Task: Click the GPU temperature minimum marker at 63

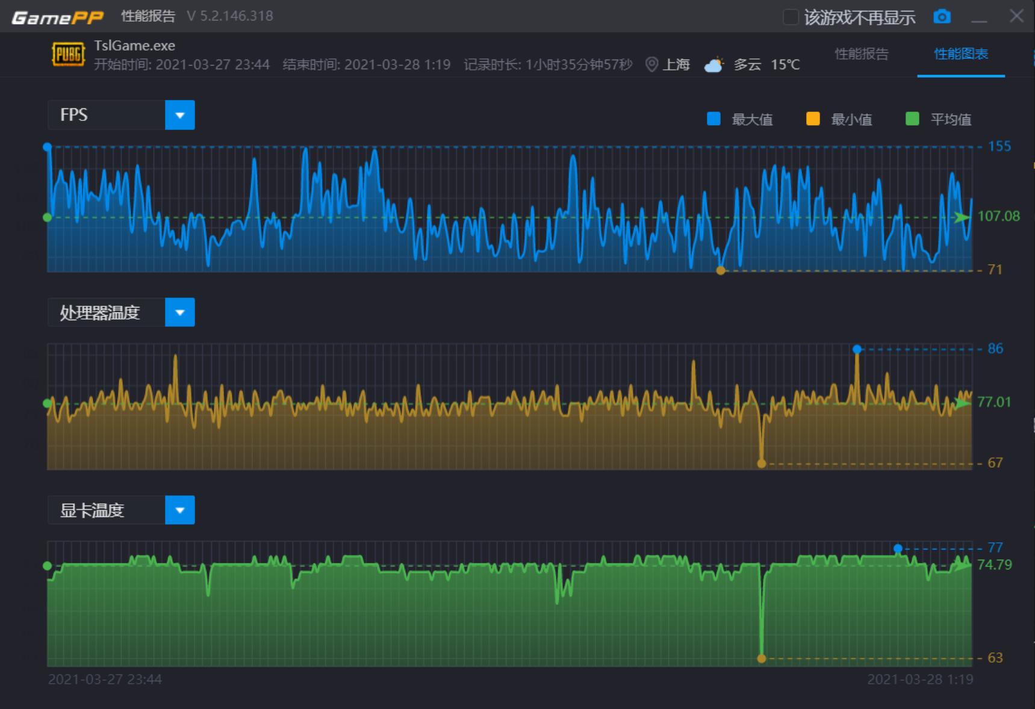Action: (x=762, y=658)
